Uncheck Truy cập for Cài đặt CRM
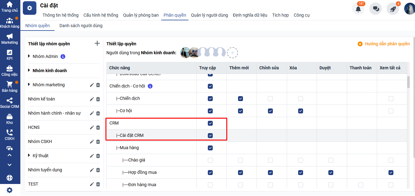 click(210, 136)
